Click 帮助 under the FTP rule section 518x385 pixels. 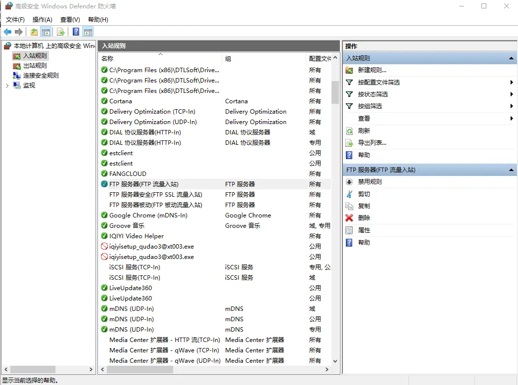[364, 243]
